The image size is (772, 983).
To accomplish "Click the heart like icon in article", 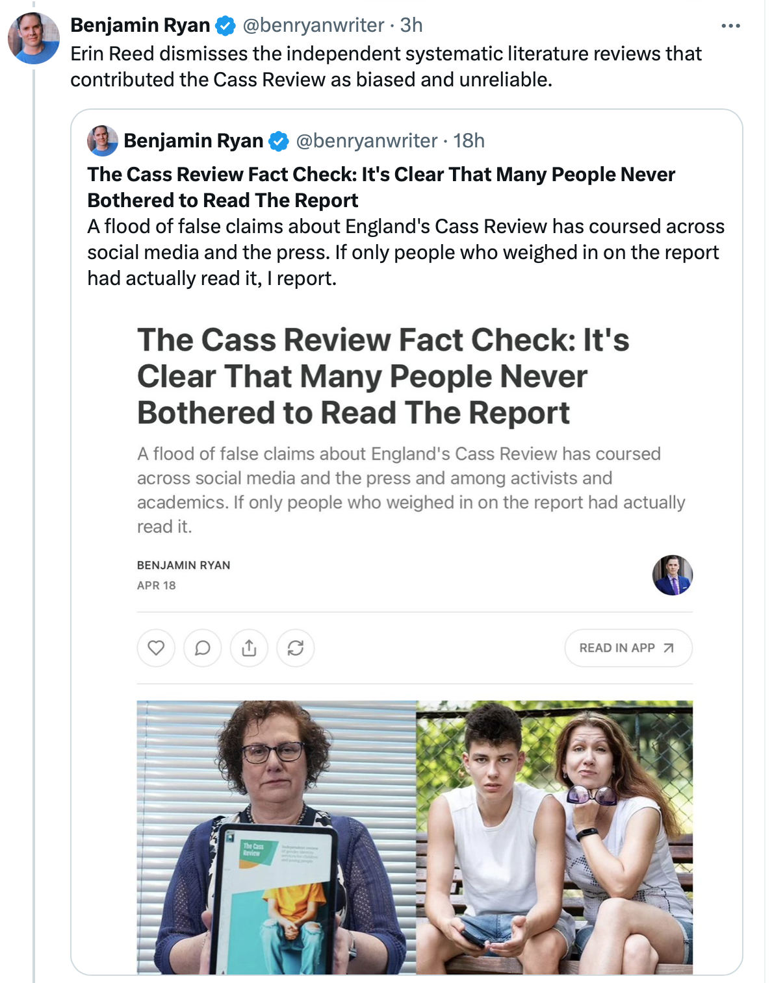I will pos(156,648).
